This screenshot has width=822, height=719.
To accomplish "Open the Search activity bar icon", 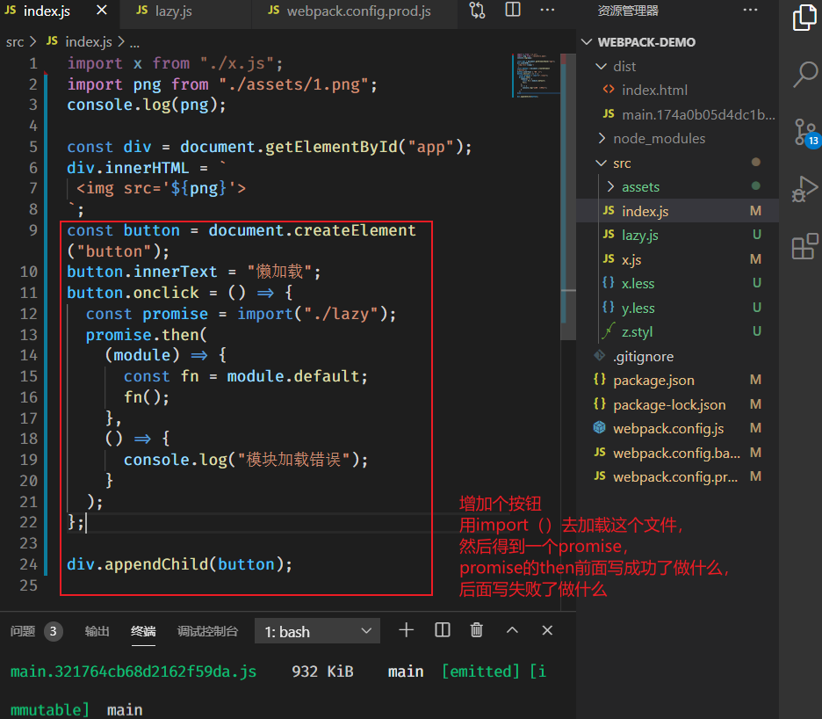I will 804,74.
